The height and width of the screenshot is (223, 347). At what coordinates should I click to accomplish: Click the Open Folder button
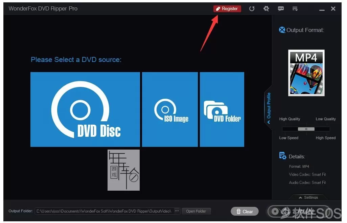coord(196,211)
